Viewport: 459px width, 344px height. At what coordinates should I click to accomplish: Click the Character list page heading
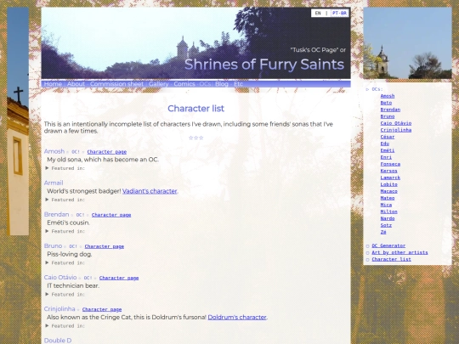(195, 109)
